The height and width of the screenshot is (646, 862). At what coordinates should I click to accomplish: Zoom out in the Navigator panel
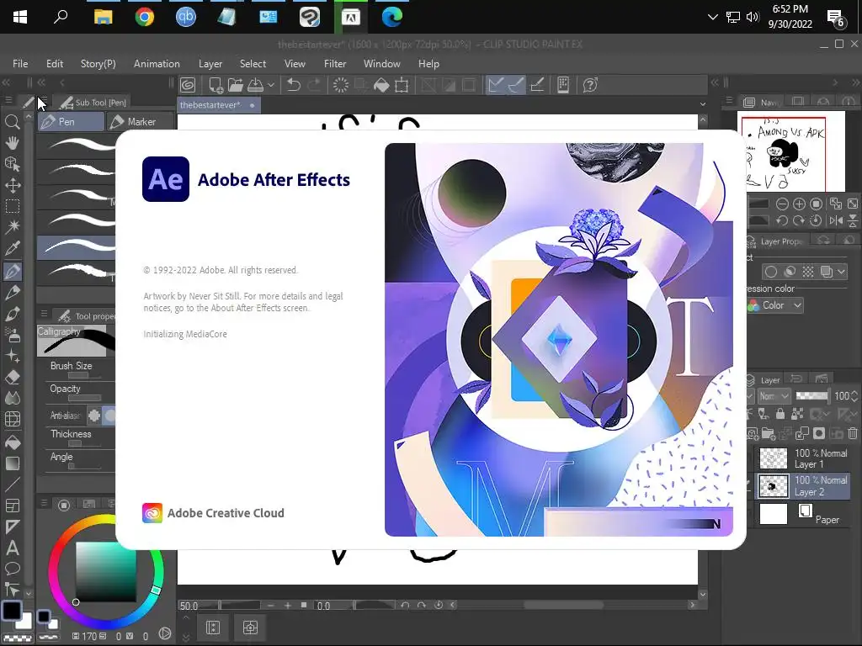(x=782, y=204)
